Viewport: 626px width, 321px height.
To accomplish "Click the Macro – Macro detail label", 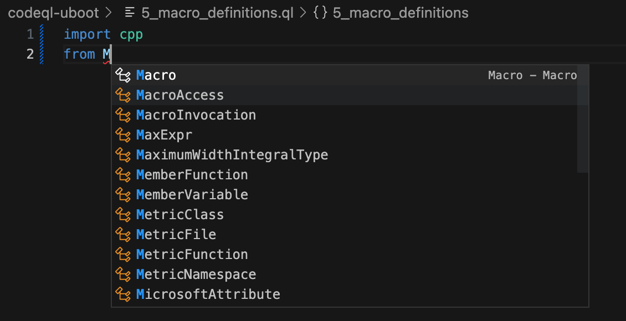I will coord(532,75).
